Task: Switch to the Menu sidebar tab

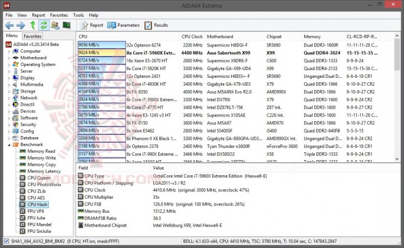Action: (12, 36)
